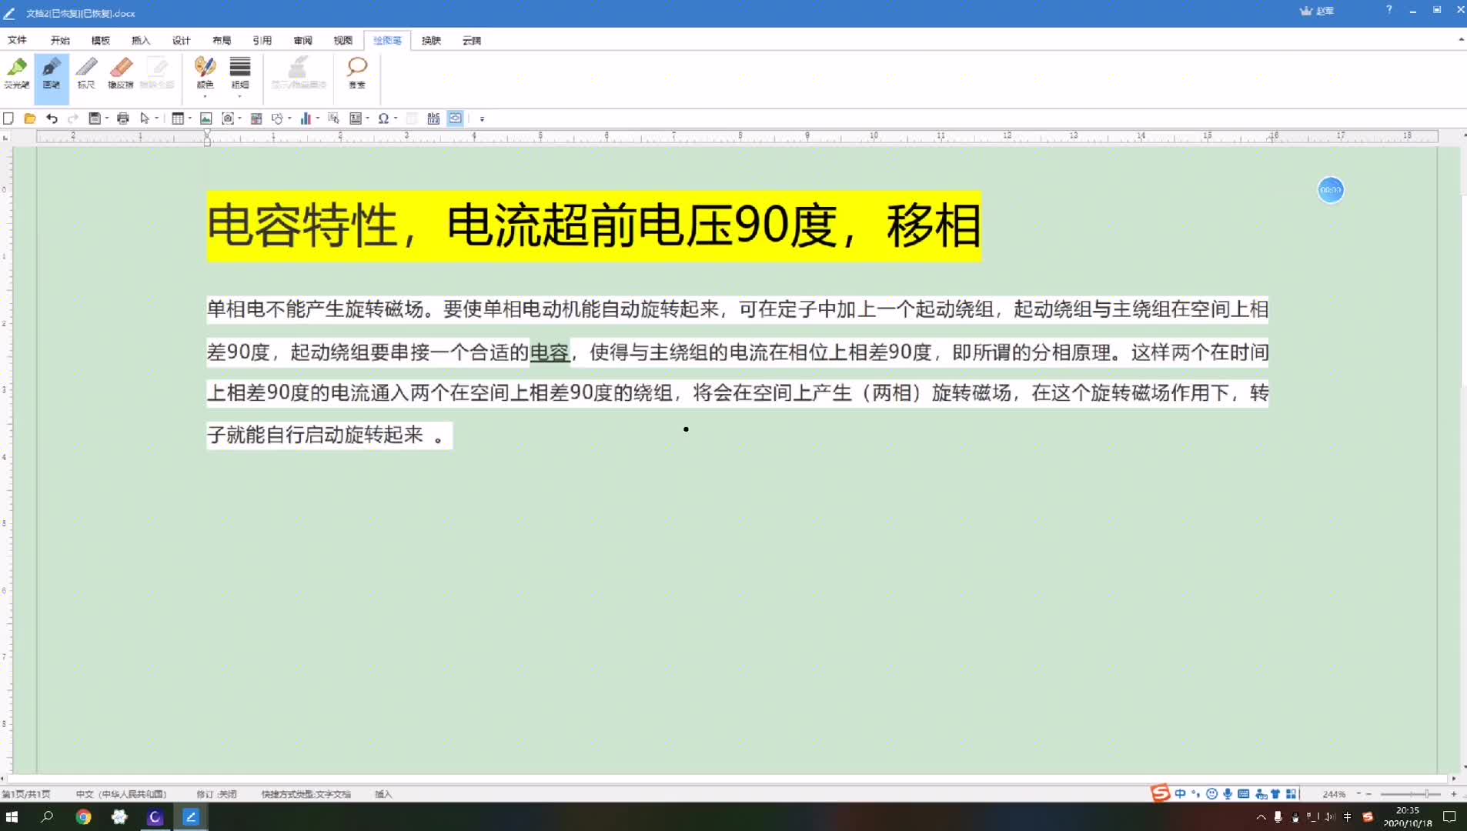The width and height of the screenshot is (1467, 831).
Task: Switch to the 审阅 tab
Action: pyautogui.click(x=302, y=40)
